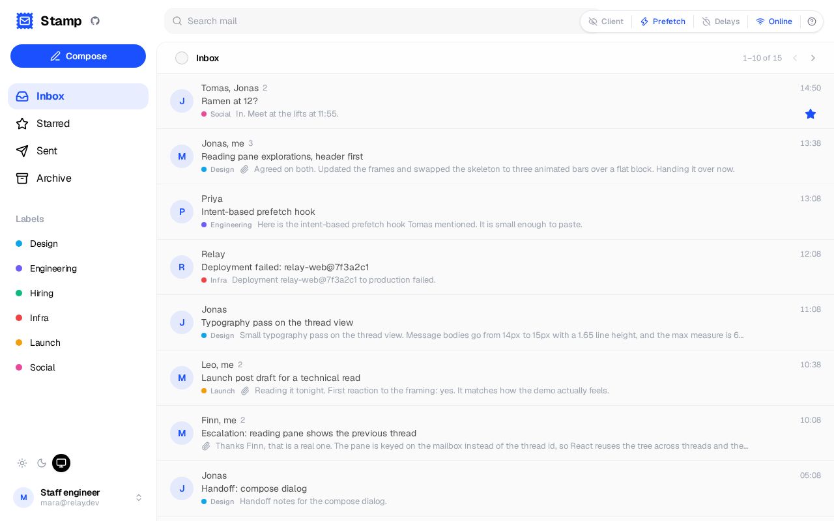Toggle the Client option
Screen dimensions: 834x521
(x=606, y=21)
